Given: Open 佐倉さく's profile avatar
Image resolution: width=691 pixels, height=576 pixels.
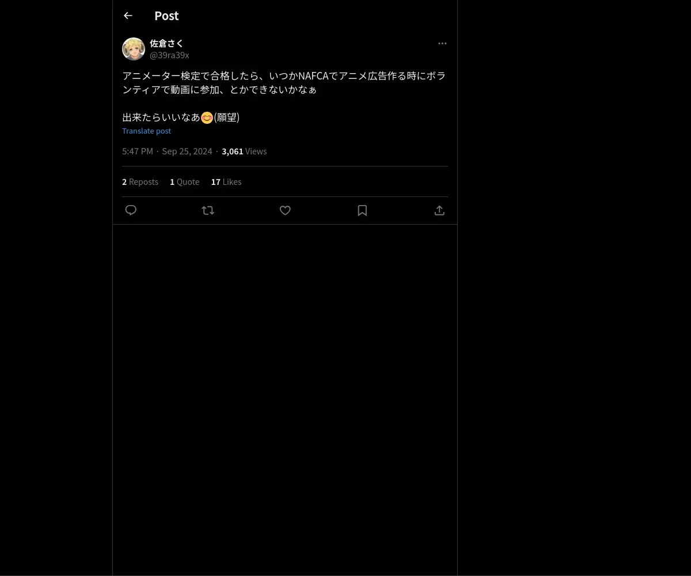Looking at the screenshot, I should click(134, 49).
